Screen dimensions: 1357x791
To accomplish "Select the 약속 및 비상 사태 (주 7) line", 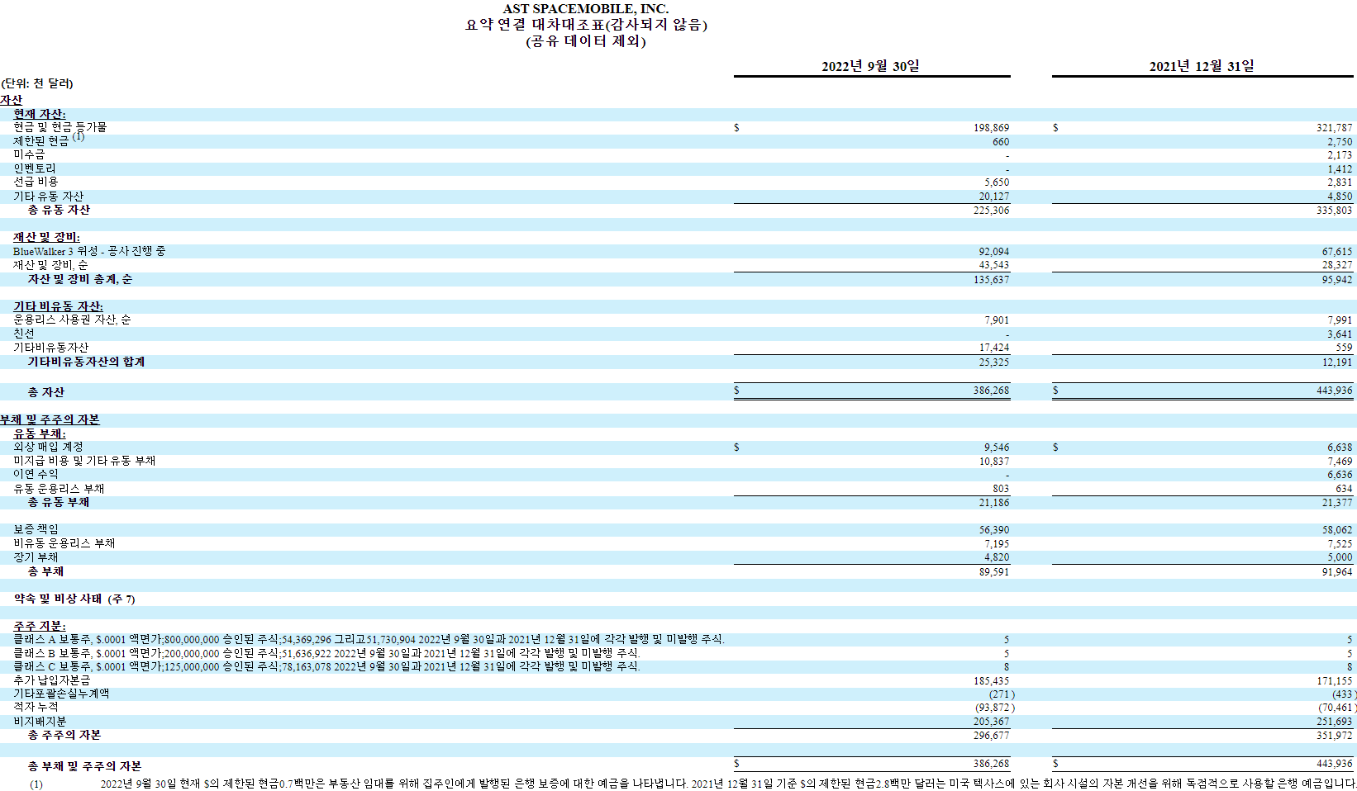I will click(74, 599).
